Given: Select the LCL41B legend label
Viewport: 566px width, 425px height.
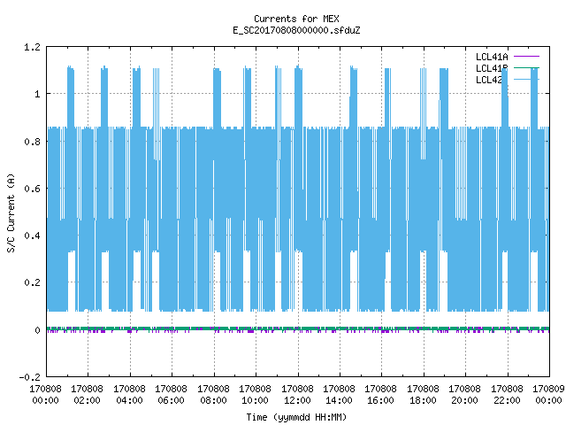Looking at the screenshot, I should [492, 68].
